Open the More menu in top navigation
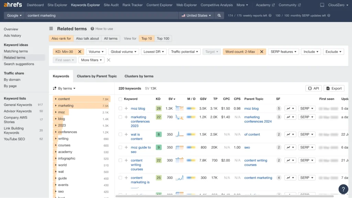 [x=242, y=5]
